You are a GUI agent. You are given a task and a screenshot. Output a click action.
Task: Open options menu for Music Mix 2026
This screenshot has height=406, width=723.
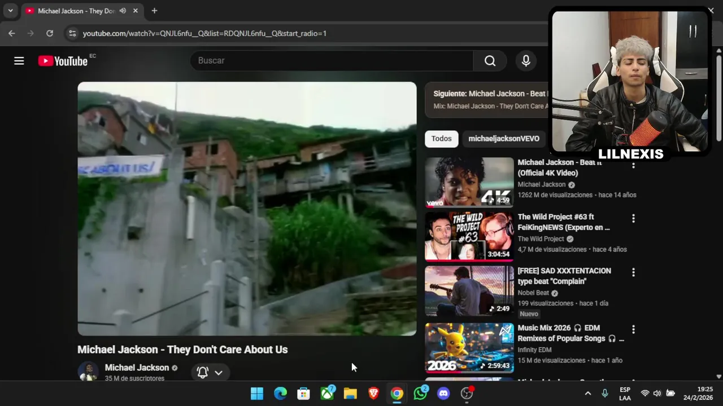point(633,329)
